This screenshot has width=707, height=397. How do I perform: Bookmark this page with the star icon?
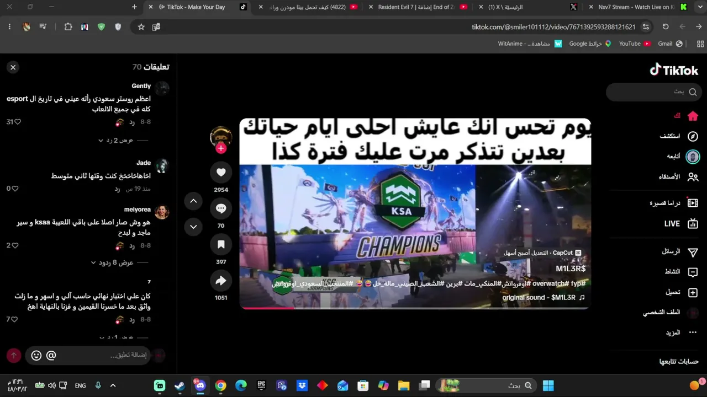tap(141, 27)
